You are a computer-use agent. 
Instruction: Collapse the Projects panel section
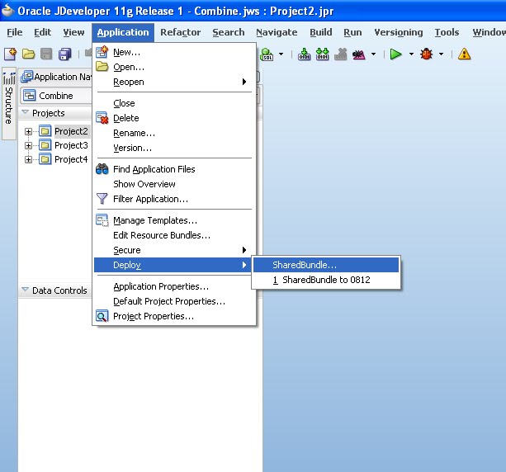(x=25, y=112)
